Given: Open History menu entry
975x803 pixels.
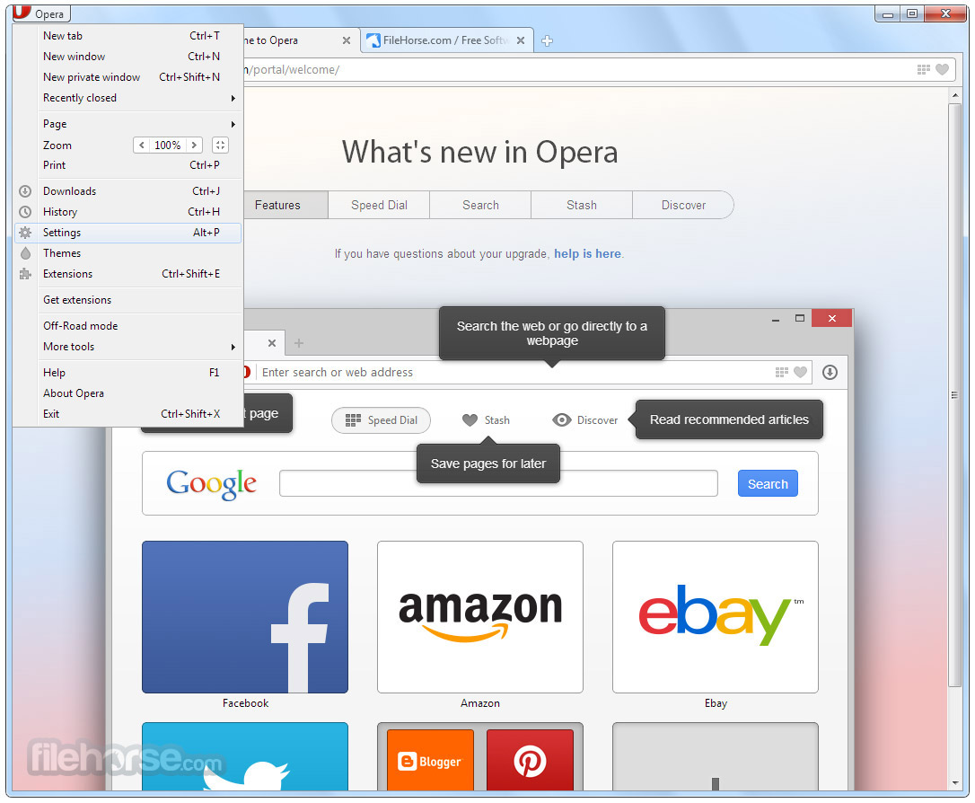Looking at the screenshot, I should pos(128,211).
